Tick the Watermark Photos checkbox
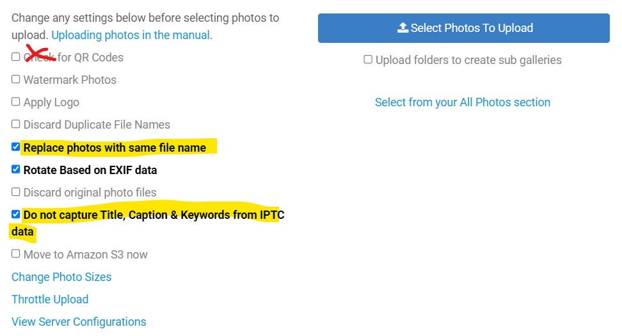This screenshot has height=336, width=622. (15, 79)
